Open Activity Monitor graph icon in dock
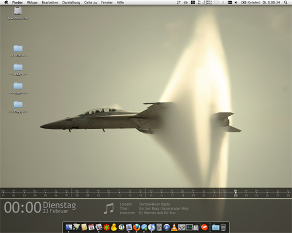The width and height of the screenshot is (292, 233). pos(189,228)
